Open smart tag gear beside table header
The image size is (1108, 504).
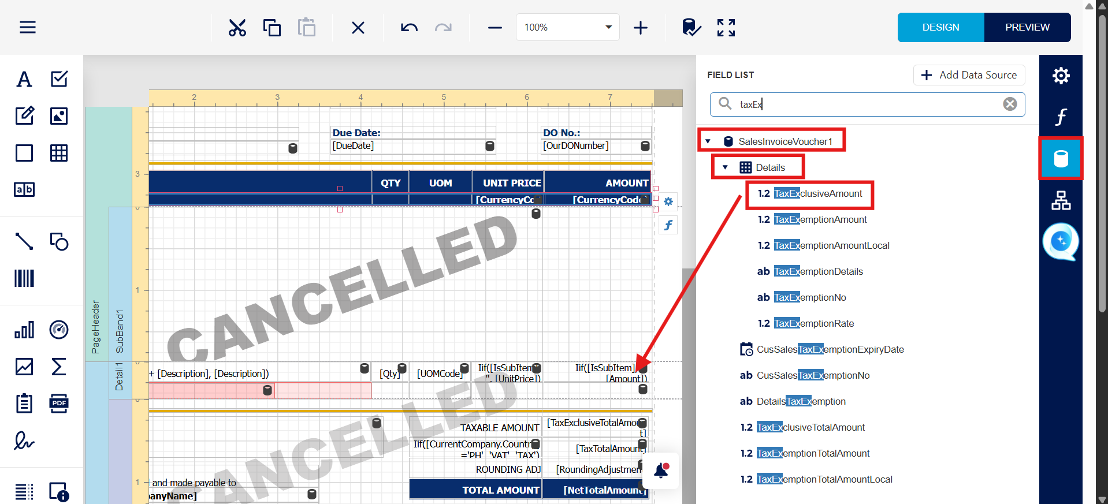(x=668, y=201)
